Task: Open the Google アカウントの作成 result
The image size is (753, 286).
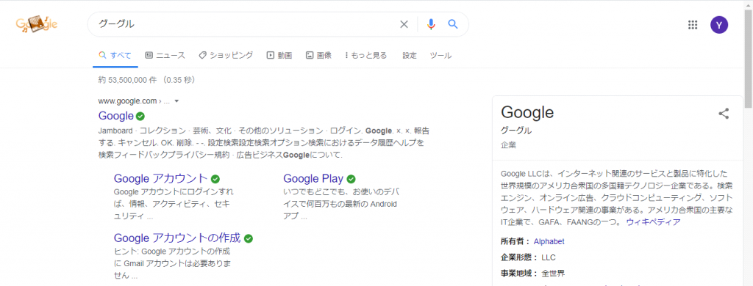Action: click(176, 238)
